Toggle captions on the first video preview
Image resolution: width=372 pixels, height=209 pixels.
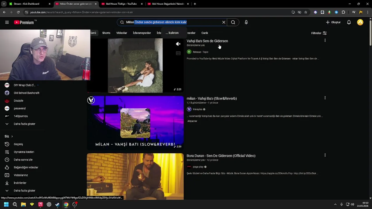point(178,53)
